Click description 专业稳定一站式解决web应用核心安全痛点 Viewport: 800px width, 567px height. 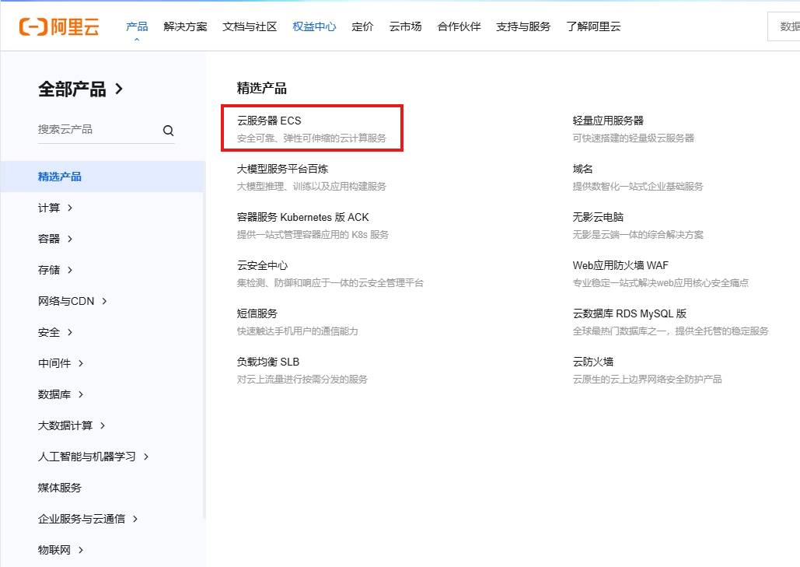click(x=660, y=283)
